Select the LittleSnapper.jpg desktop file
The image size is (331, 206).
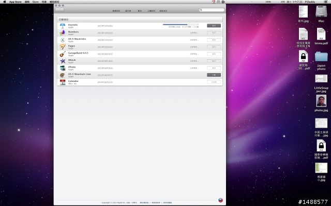[x=321, y=79]
